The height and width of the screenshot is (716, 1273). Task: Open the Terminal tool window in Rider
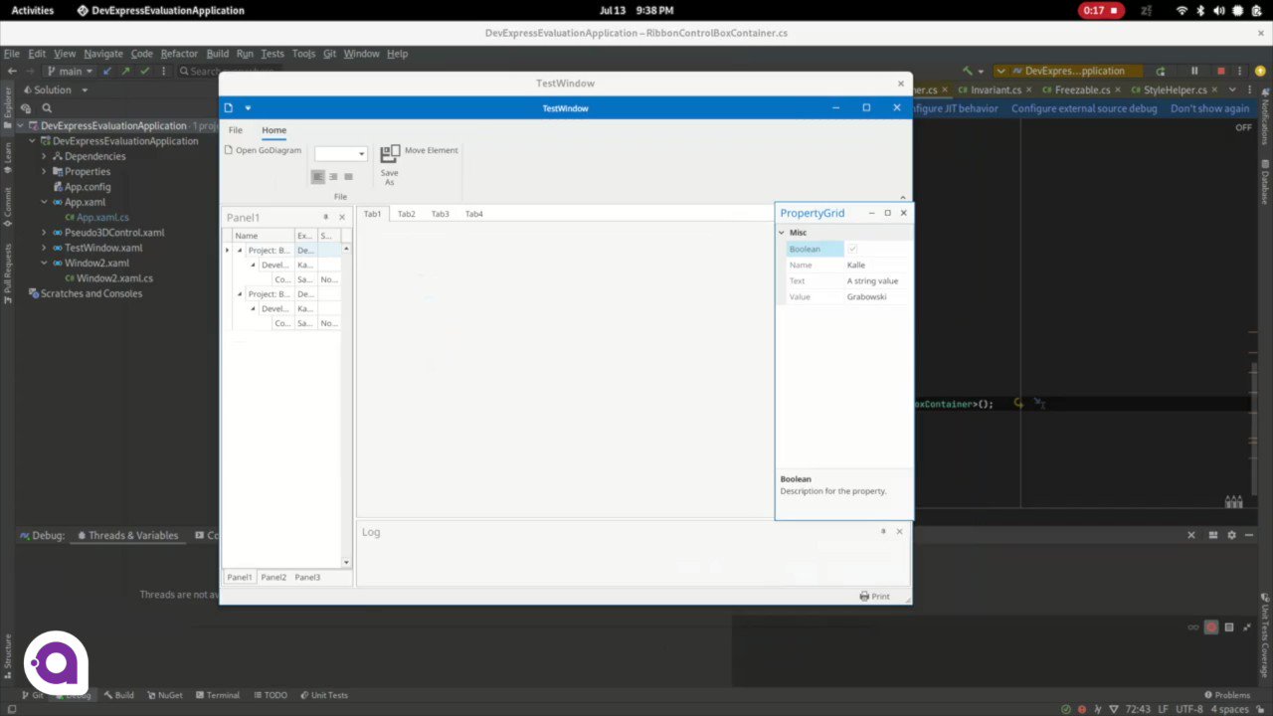click(x=217, y=695)
